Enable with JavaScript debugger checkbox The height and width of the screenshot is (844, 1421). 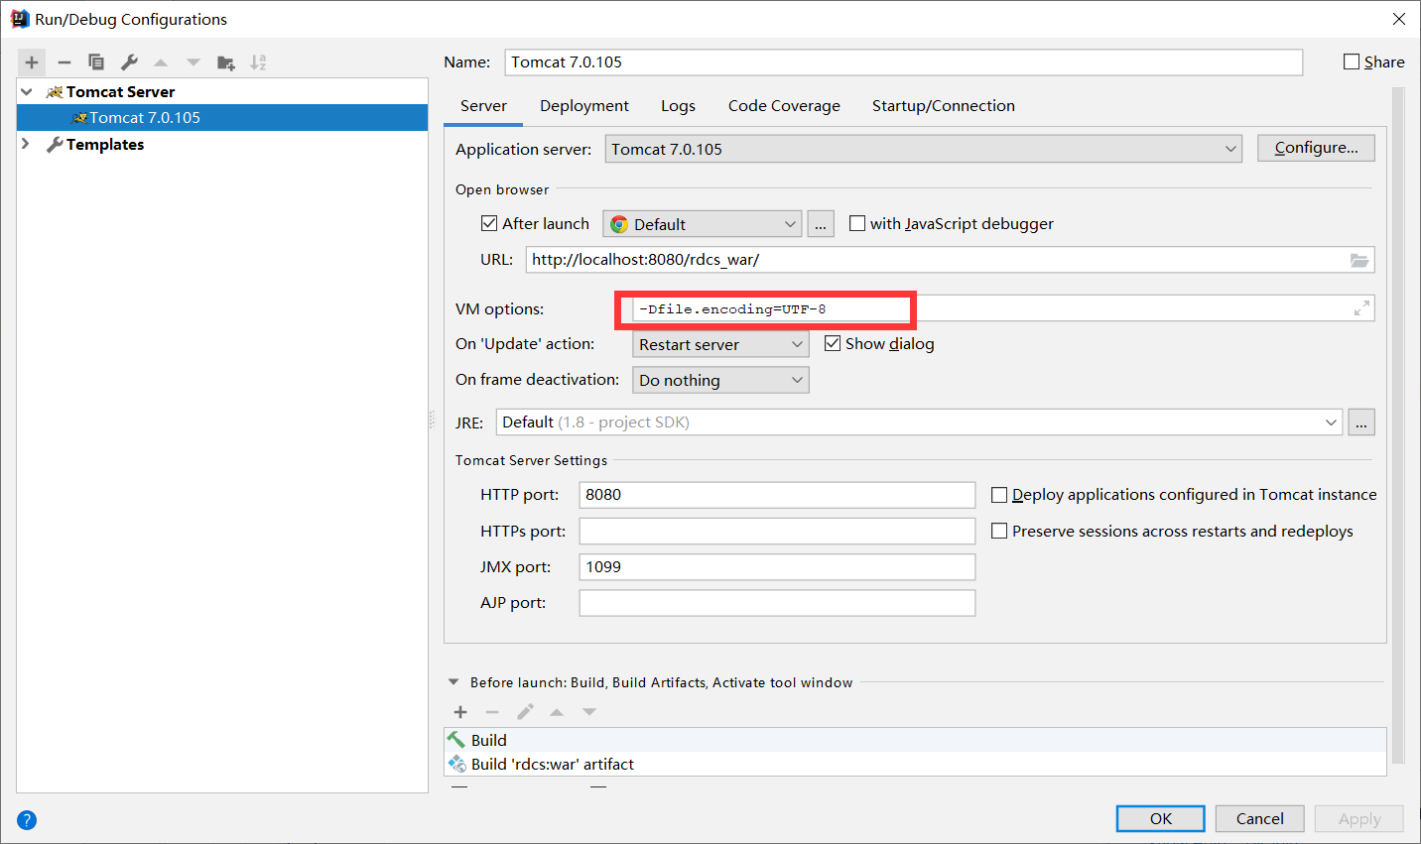(x=857, y=223)
